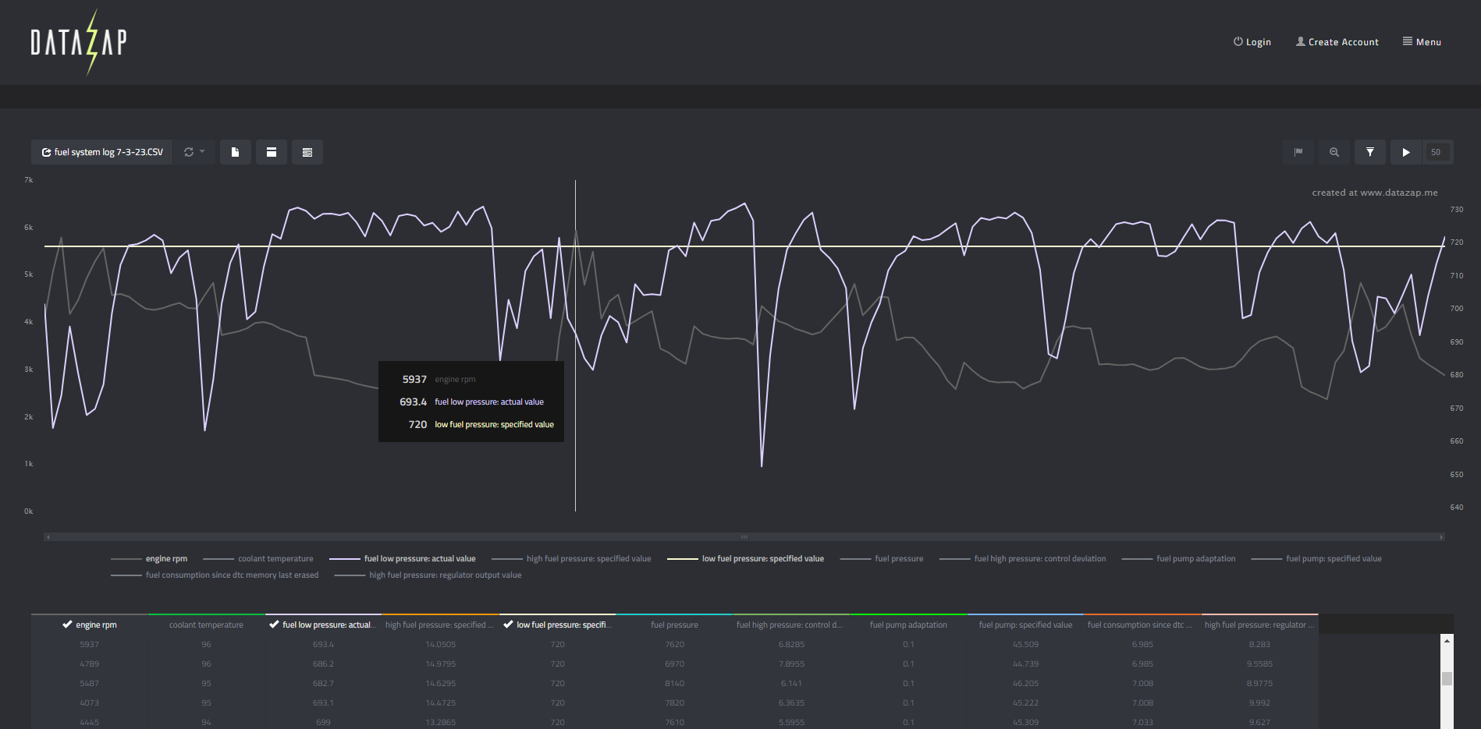Uncheck low fuel pressure: specified column

557,625
